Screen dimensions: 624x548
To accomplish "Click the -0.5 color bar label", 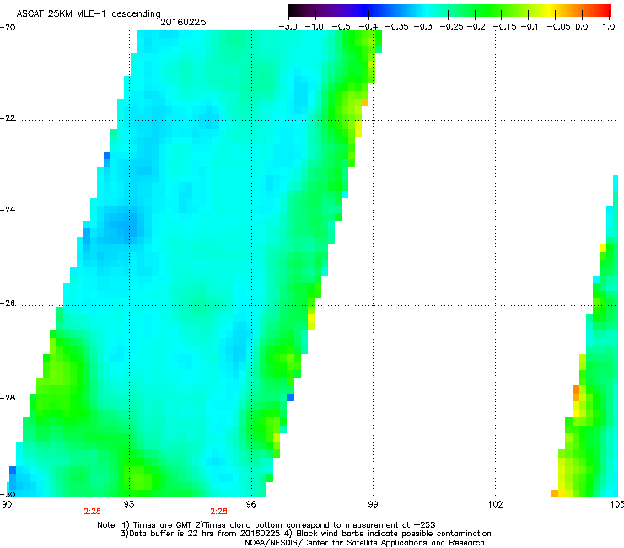I will 341,27.
